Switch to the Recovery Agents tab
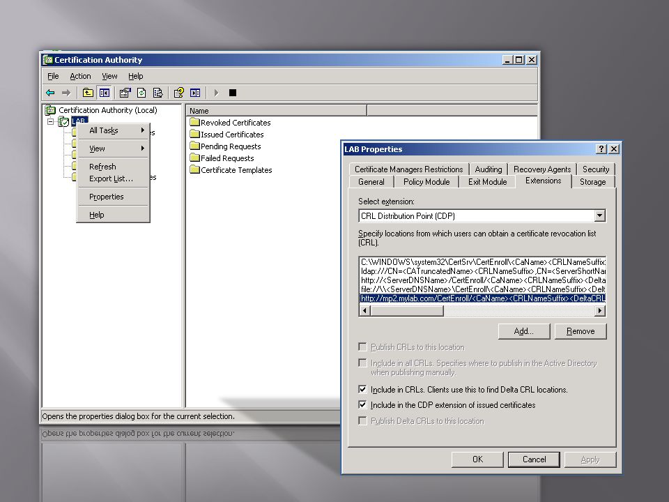The height and width of the screenshot is (502, 669). [542, 169]
